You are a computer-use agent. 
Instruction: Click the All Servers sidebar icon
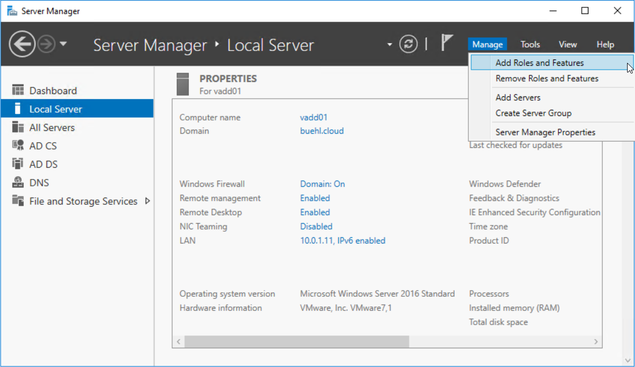coord(18,127)
